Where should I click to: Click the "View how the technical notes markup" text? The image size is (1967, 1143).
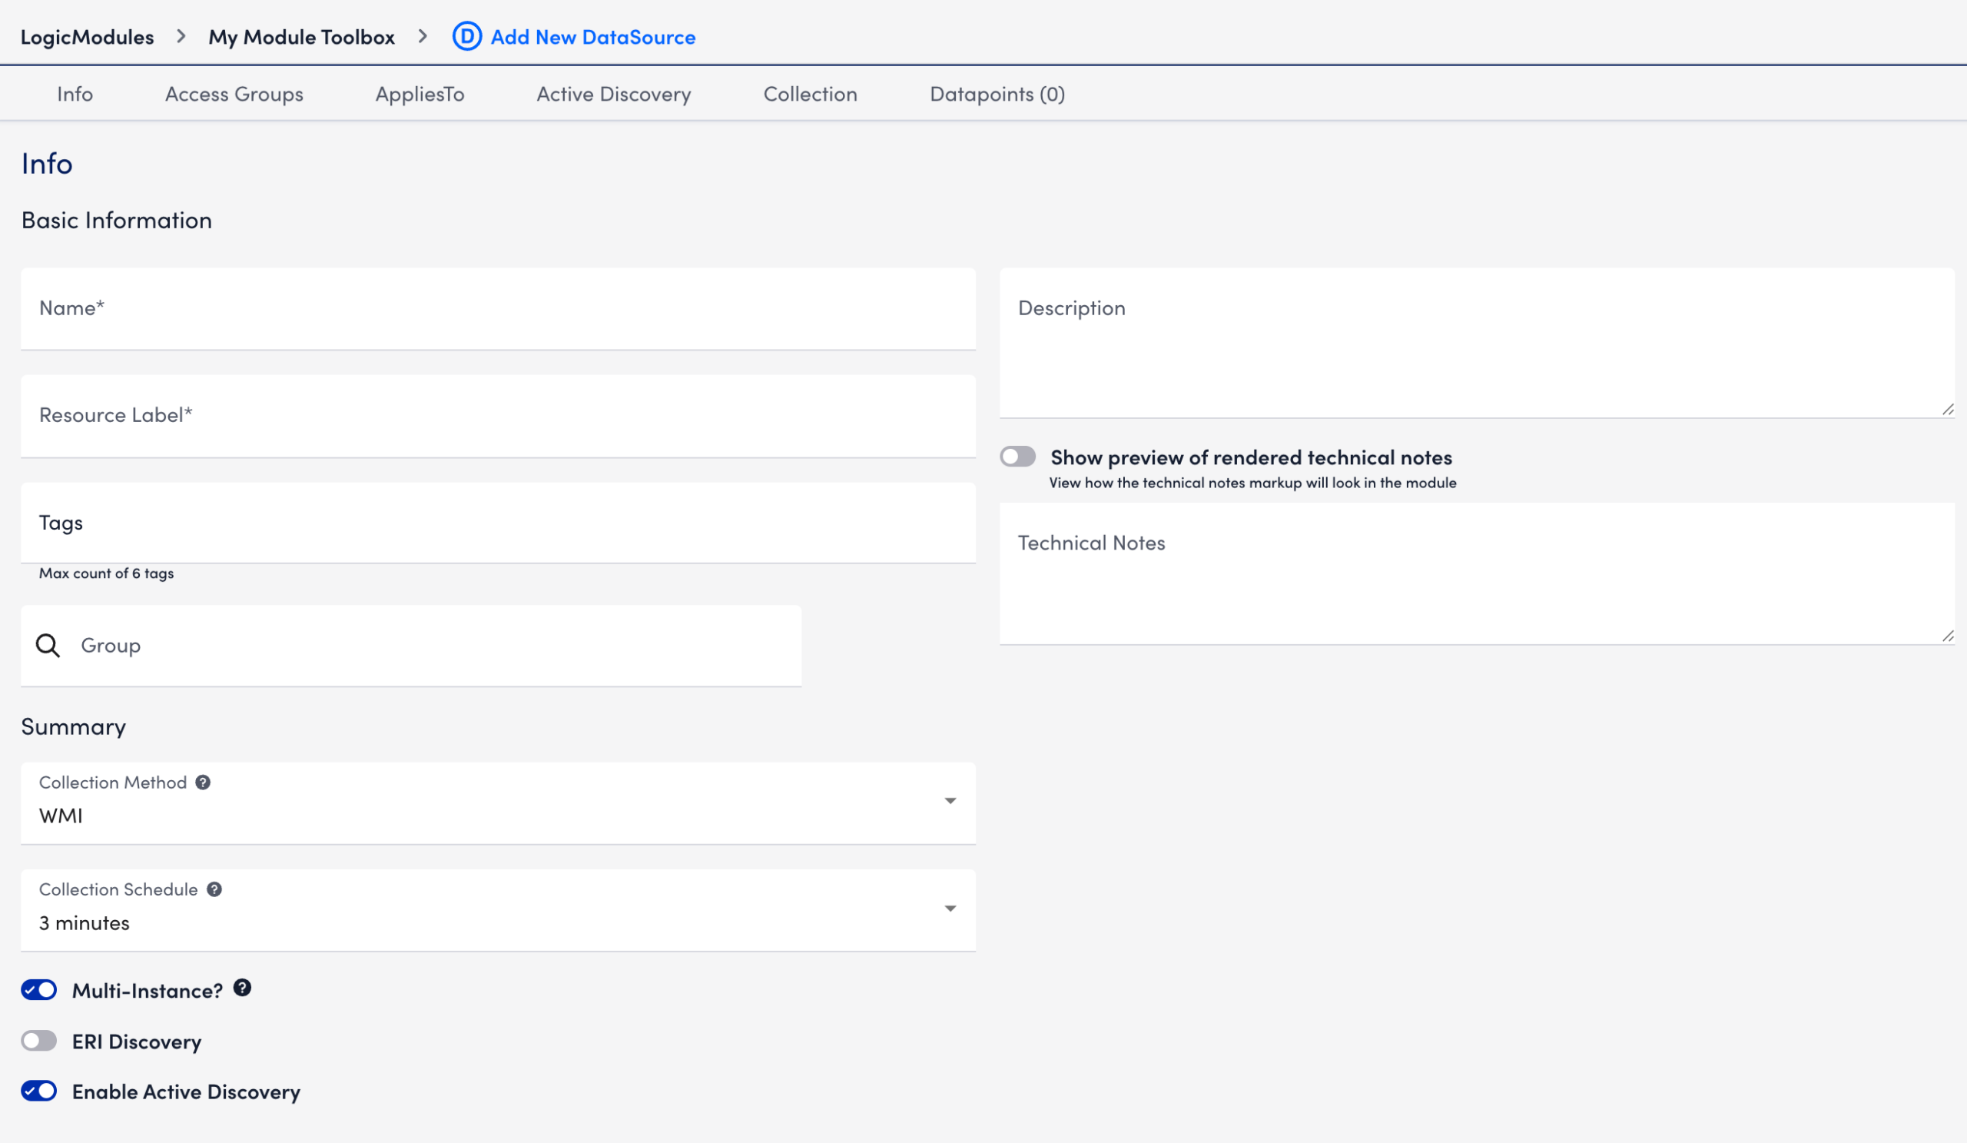[x=1252, y=483]
